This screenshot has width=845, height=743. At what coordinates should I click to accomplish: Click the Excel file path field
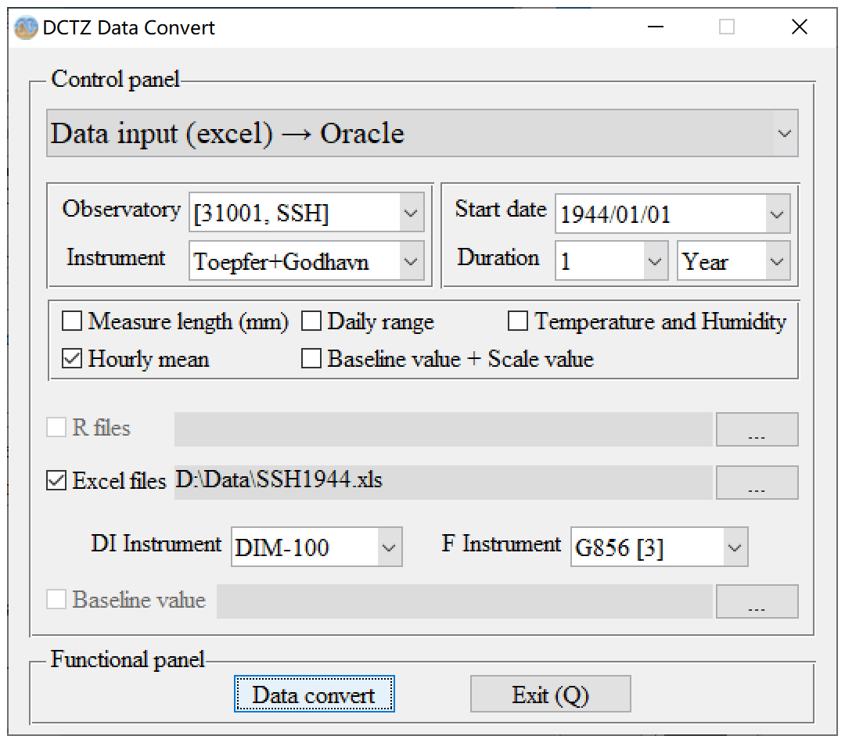click(x=442, y=482)
